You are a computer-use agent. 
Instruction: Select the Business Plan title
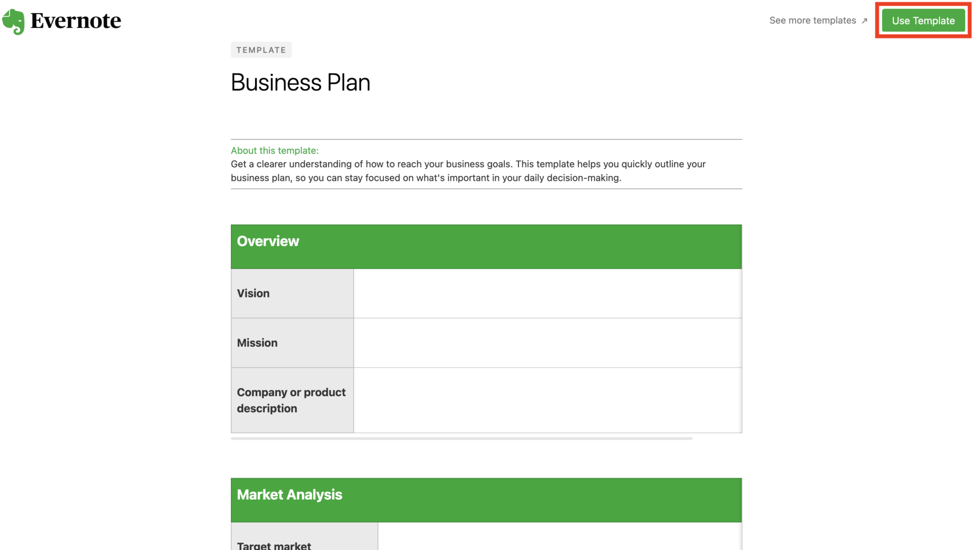click(300, 82)
